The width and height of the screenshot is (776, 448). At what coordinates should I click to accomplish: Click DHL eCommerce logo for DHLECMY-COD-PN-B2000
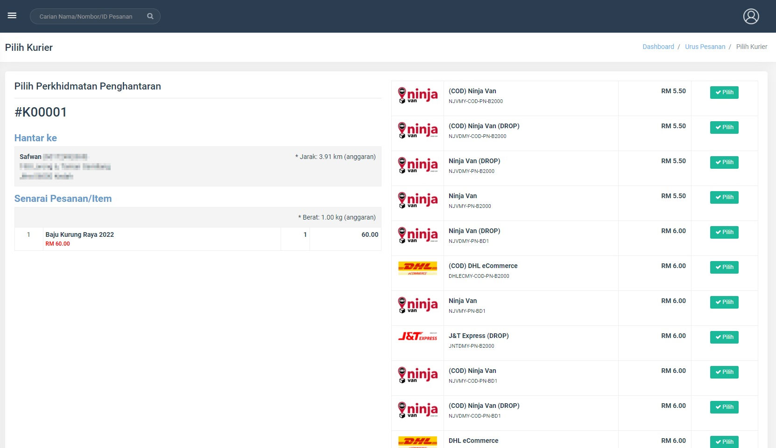pos(417,268)
